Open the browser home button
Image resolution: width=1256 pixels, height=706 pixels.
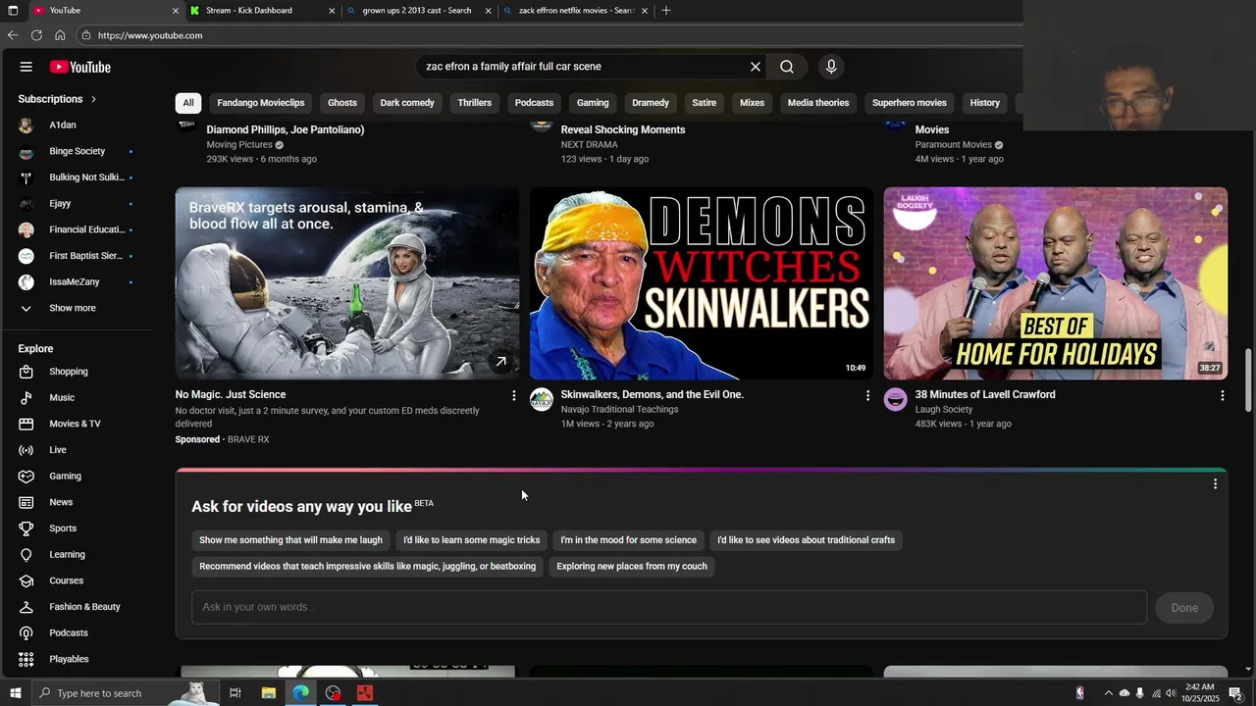click(x=60, y=35)
